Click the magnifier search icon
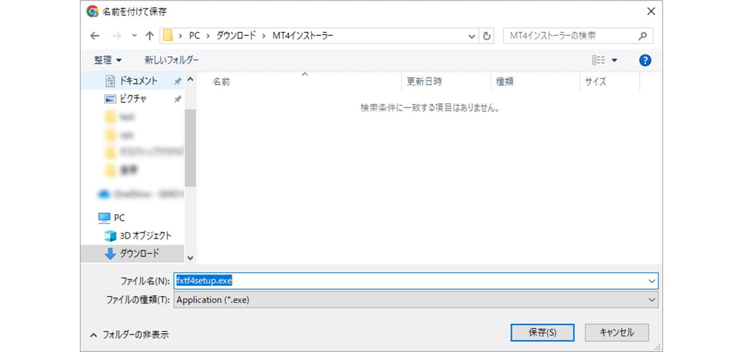 click(642, 36)
